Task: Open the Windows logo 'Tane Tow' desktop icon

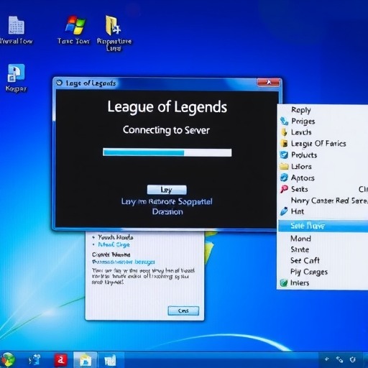Action: [75, 25]
